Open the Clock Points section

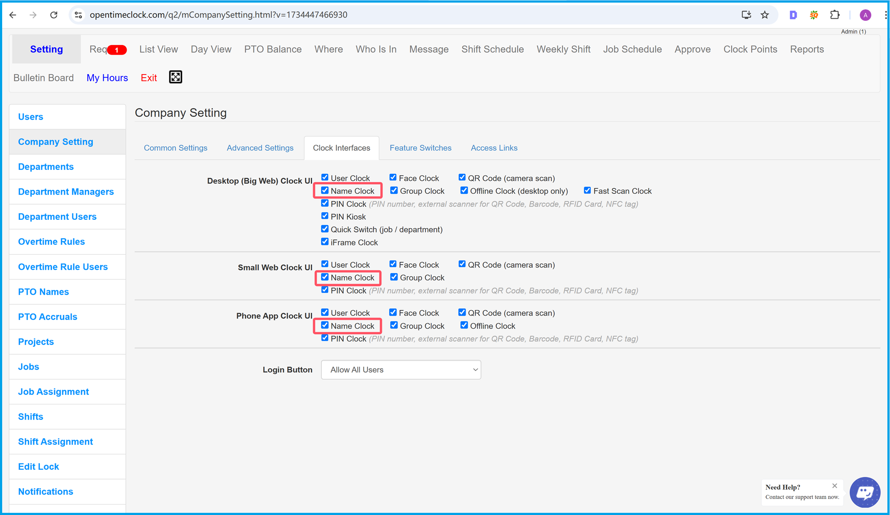click(x=750, y=49)
